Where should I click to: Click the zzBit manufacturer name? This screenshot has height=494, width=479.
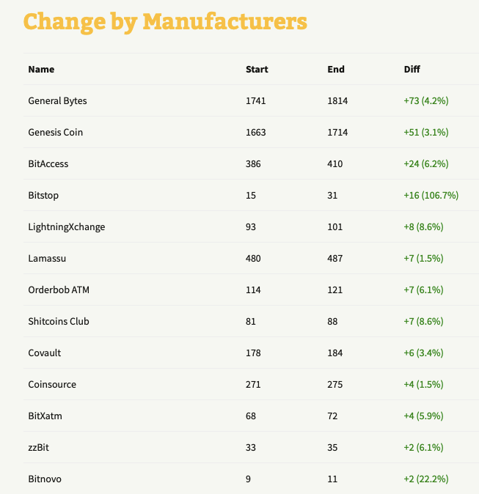click(40, 448)
